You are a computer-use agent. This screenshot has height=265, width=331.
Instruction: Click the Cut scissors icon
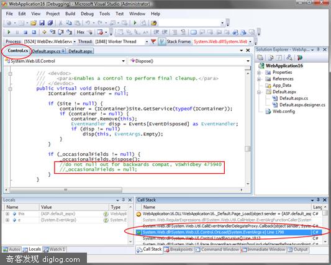(x=61, y=23)
